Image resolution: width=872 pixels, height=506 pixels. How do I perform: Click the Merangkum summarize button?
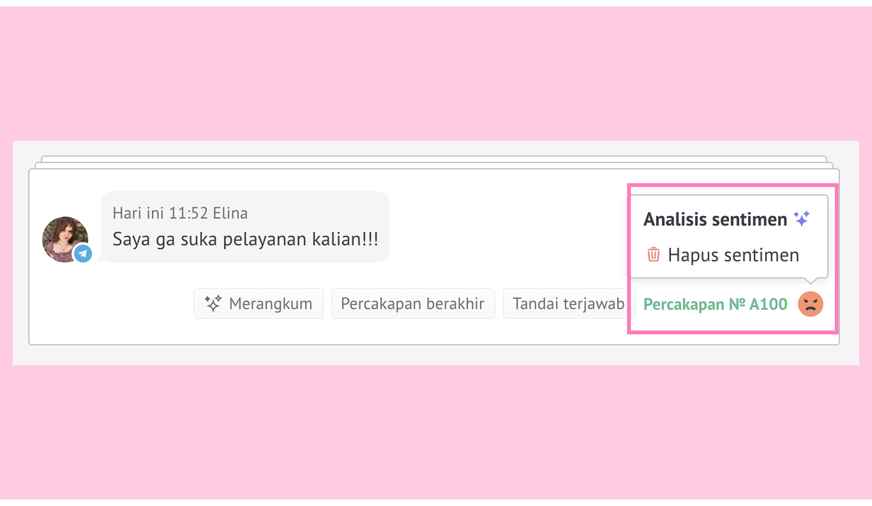tap(258, 304)
